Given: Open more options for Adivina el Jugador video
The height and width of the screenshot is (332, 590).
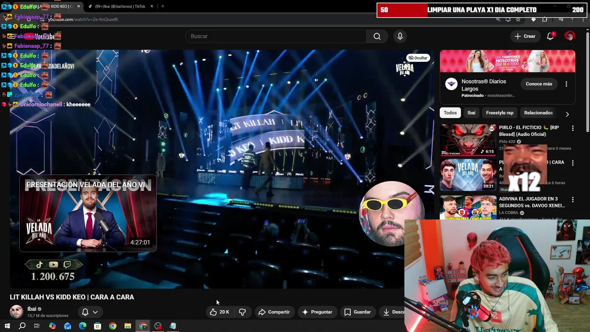Looking at the screenshot, I should (x=573, y=200).
